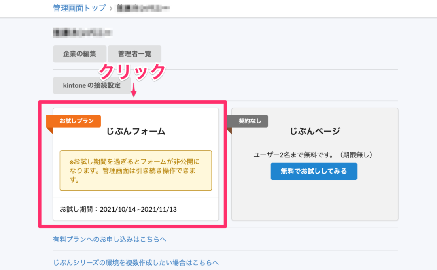Click the orange お試しプラン ribbon badge
Image resolution: width=437 pixels, height=270 pixels.
point(77,121)
